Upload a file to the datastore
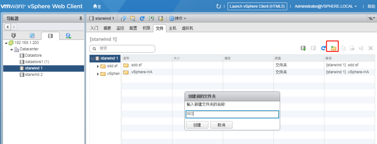 [303, 48]
